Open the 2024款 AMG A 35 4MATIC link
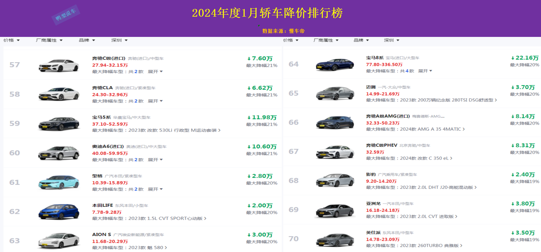 (432, 129)
